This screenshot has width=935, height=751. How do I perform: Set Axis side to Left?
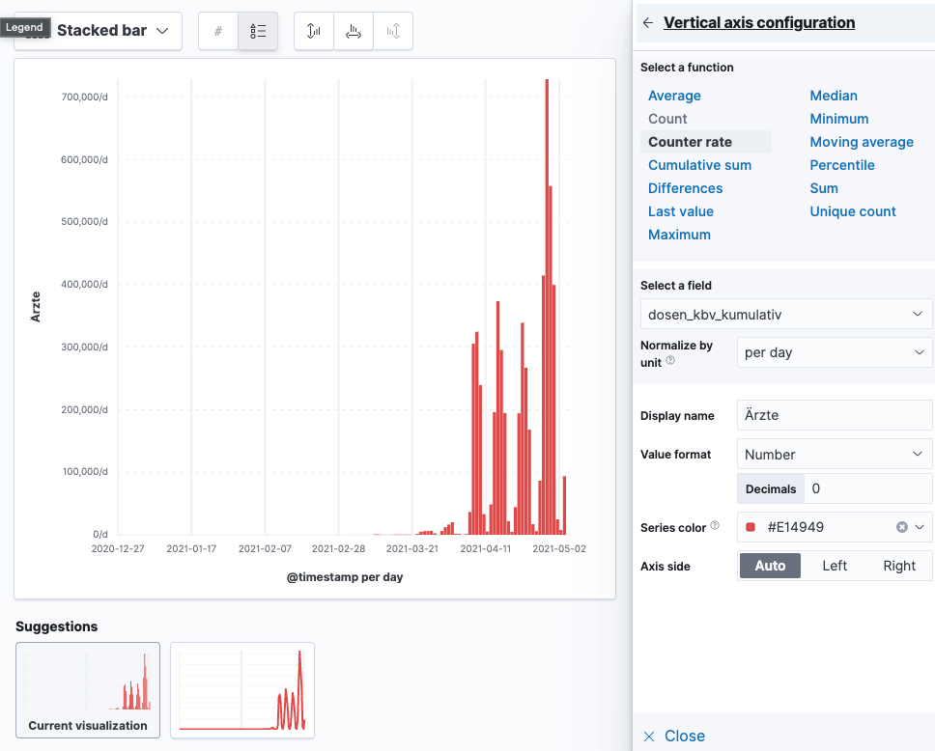(835, 566)
